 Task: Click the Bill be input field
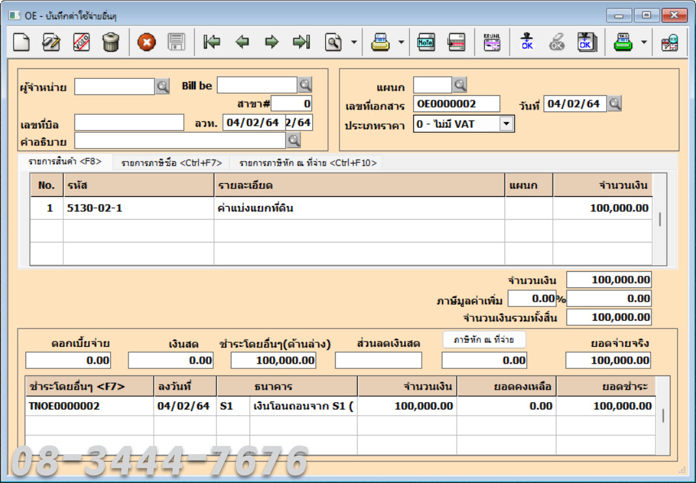[257, 85]
